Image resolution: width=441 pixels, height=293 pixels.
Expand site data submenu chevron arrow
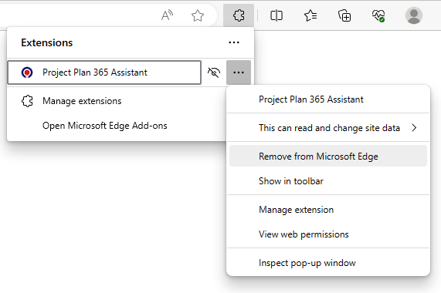click(x=414, y=128)
